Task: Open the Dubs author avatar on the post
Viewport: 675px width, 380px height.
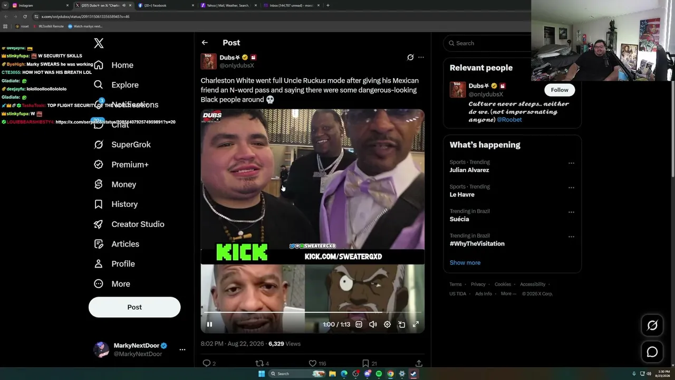Action: 208,61
